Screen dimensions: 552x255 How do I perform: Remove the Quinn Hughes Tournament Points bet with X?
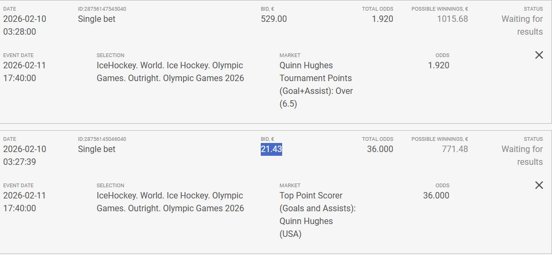point(539,55)
